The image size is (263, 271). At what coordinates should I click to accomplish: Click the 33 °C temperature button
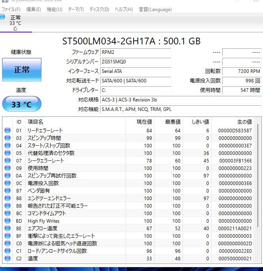tap(22, 104)
